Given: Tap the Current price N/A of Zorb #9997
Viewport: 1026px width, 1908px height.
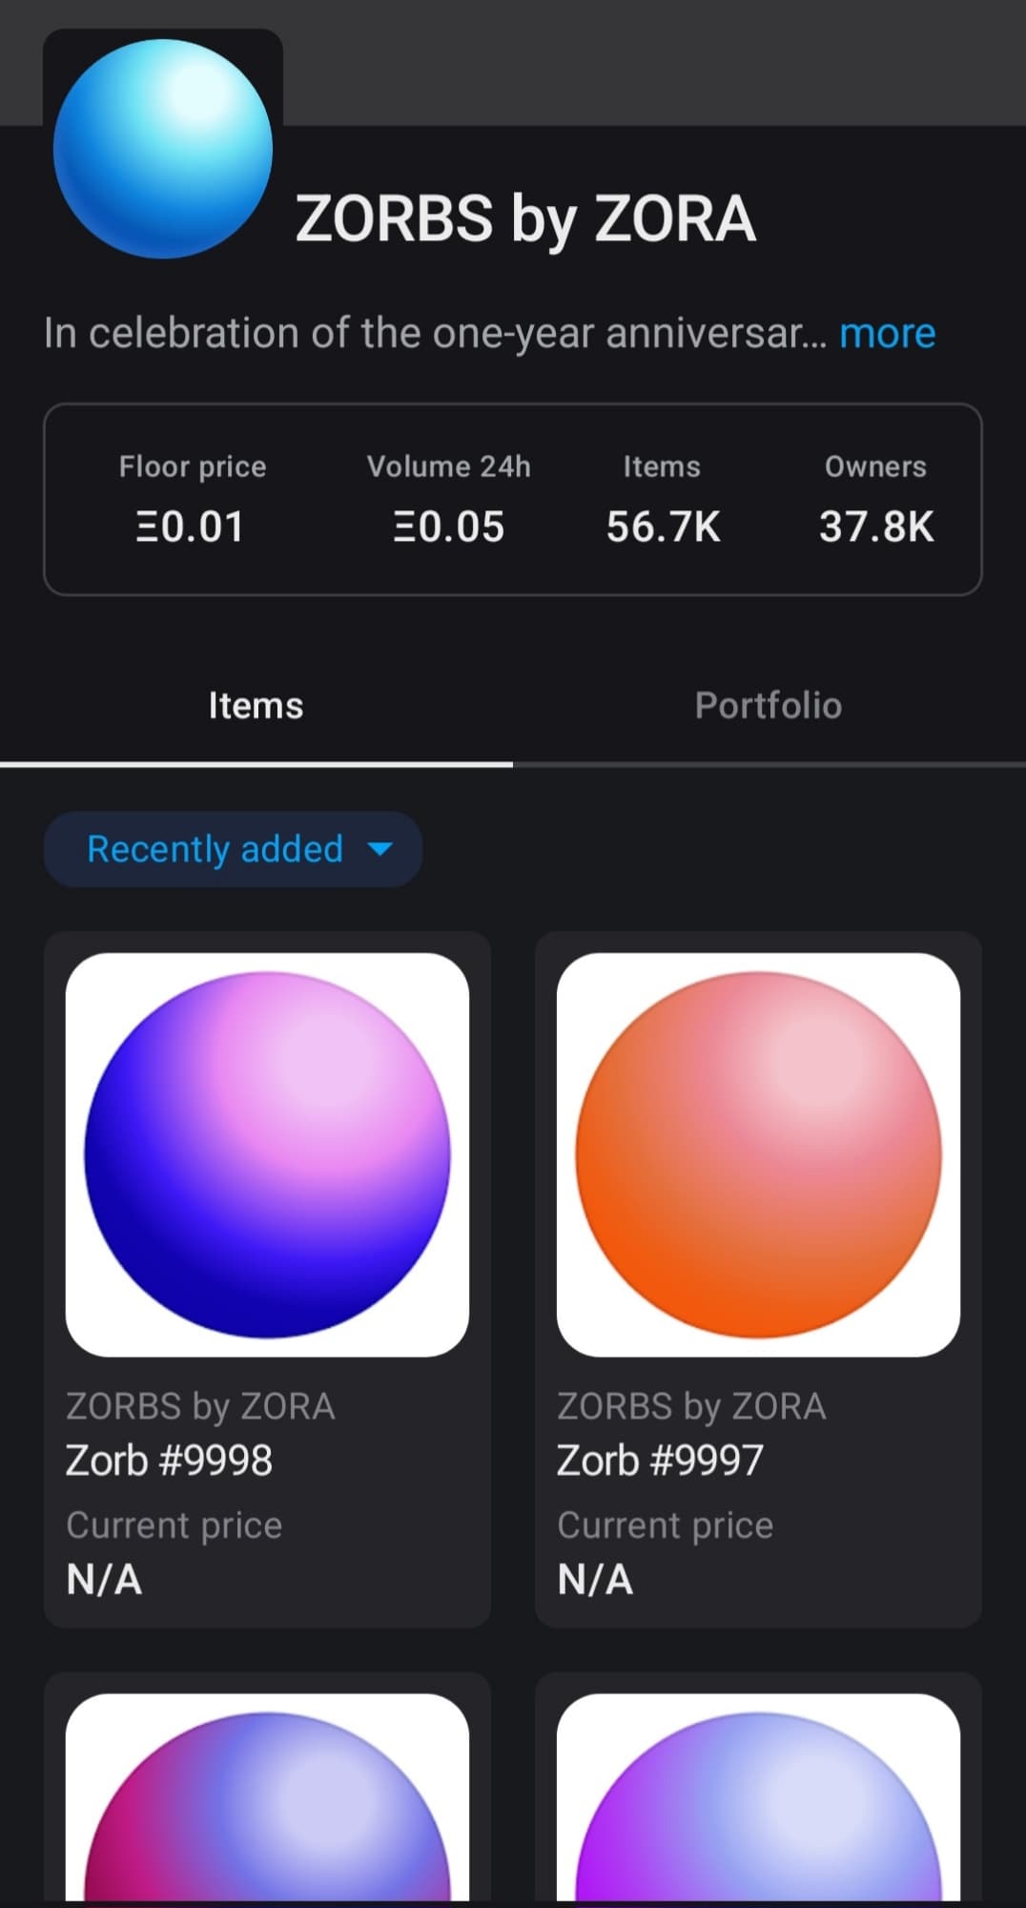Looking at the screenshot, I should pyautogui.click(x=595, y=1580).
